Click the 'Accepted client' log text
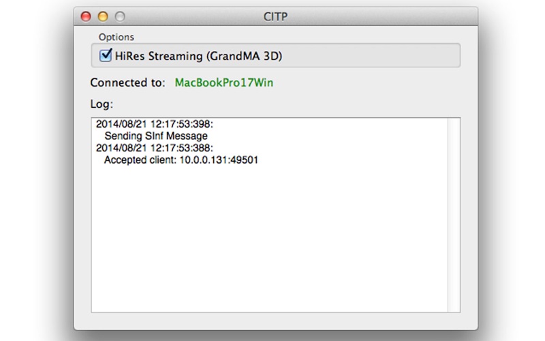The image size is (545, 341). (x=140, y=160)
